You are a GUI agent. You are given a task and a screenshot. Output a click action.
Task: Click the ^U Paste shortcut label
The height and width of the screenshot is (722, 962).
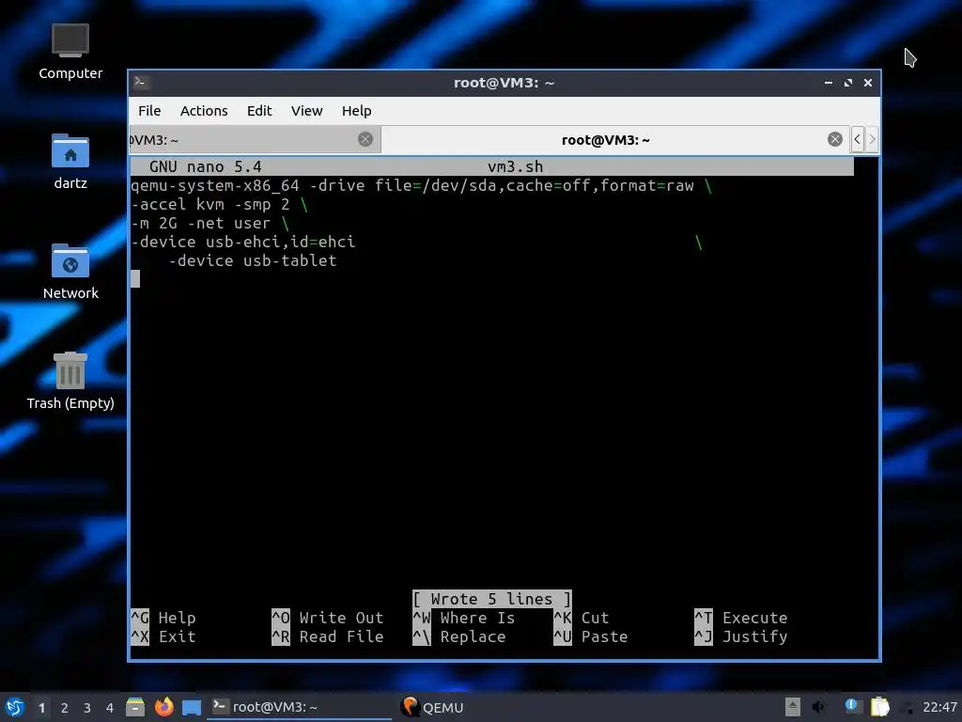(x=590, y=636)
